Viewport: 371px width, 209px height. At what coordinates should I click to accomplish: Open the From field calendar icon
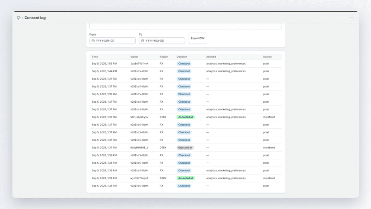point(93,41)
